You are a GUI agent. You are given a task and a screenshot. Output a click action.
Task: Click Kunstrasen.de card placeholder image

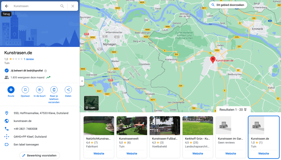[x=257, y=125]
